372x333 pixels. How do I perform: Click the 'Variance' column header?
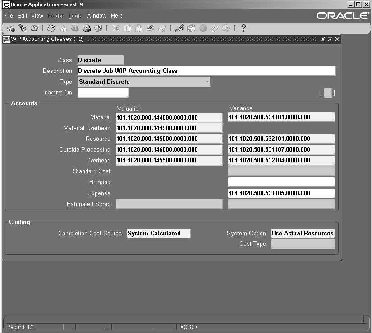click(x=241, y=108)
